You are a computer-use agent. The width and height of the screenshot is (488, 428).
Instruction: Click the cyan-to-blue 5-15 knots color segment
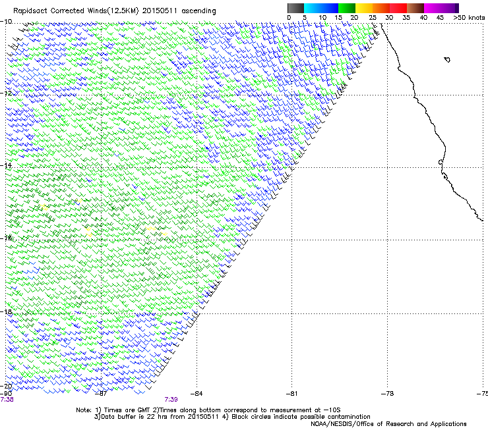pyautogui.click(x=321, y=8)
